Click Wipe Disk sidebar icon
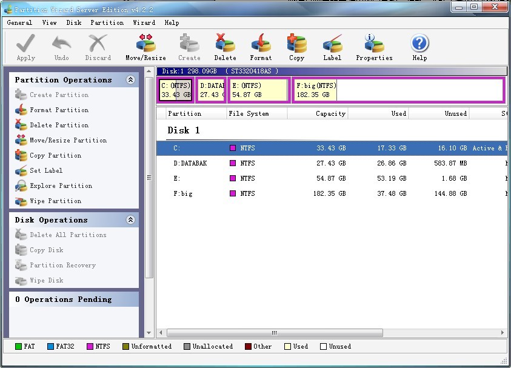511x368 pixels. pyautogui.click(x=21, y=280)
